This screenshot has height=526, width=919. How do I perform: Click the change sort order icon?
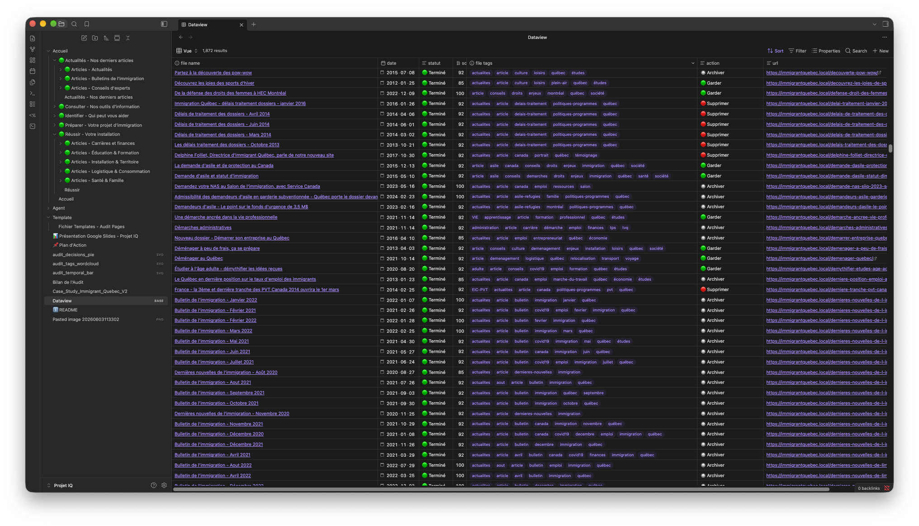106,38
